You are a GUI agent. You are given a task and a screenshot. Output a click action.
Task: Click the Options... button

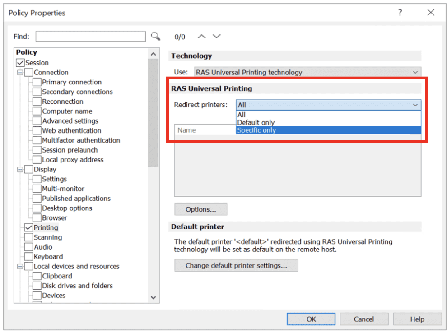coord(200,209)
